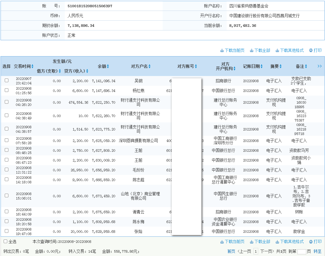Check the 陈永梅 transaction row

coord(7,221)
